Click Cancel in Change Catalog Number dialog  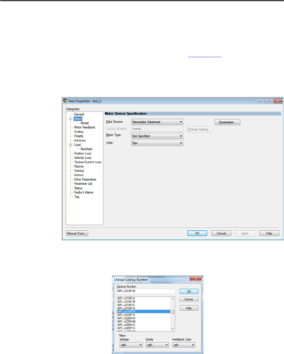189,299
